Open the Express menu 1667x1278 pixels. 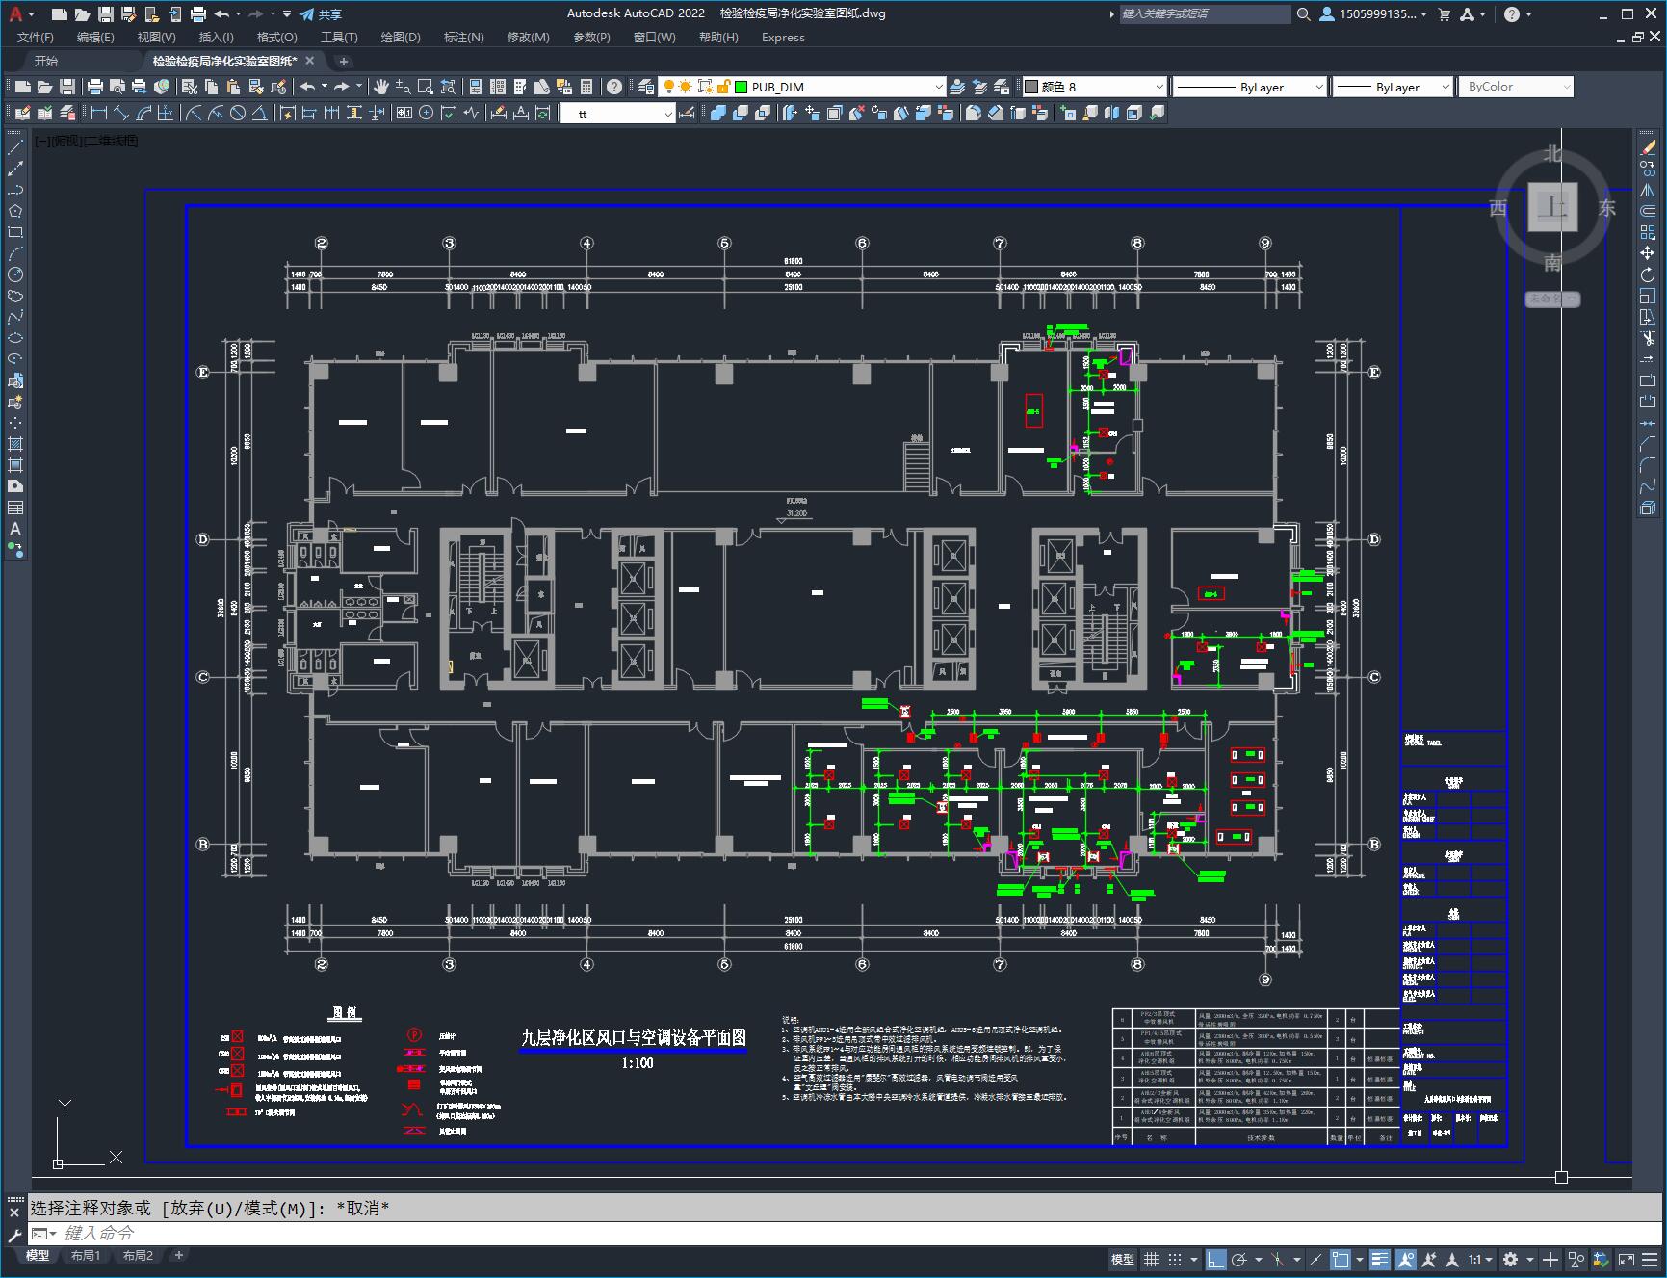[x=783, y=38]
